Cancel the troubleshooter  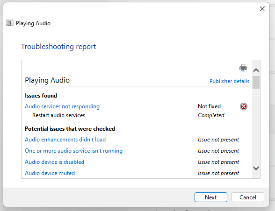coord(248,197)
